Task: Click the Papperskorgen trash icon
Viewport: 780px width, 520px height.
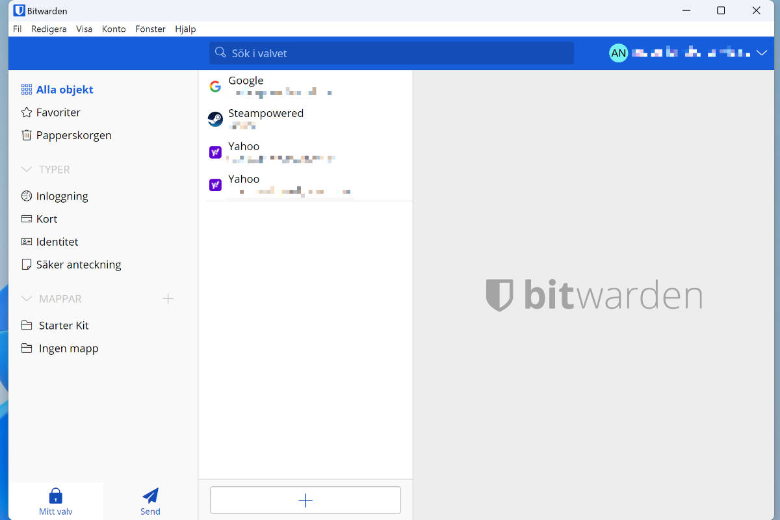Action: point(27,135)
